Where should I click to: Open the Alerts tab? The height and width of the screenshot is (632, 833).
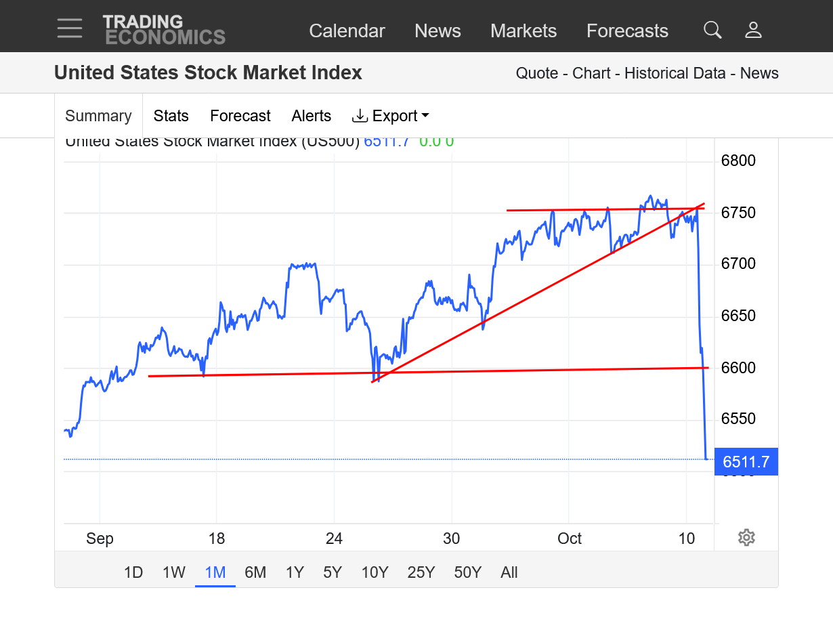[312, 116]
